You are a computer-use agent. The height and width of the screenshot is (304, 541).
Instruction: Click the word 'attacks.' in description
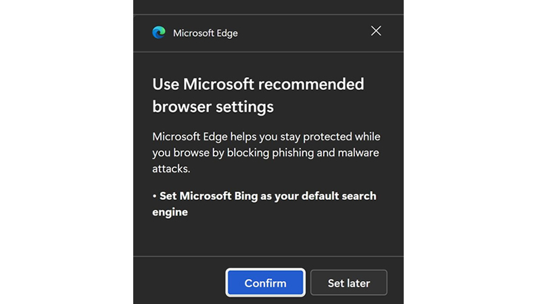(170, 168)
